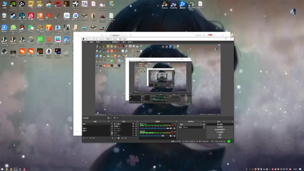Mute Desktop Audio using its speaker icon
Image resolution: width=304 pixels, height=171 pixels.
pos(171,136)
